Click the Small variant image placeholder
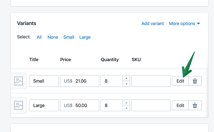214x132 pixels. [x=19, y=81]
